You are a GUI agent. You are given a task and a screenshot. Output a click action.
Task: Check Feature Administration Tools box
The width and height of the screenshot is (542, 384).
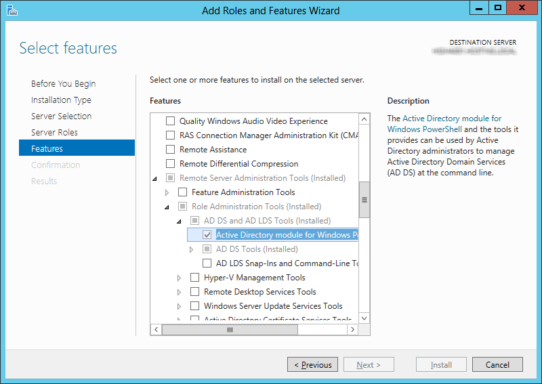[x=182, y=192]
